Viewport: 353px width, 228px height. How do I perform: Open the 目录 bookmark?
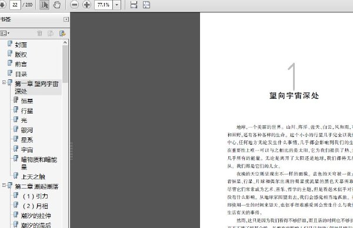tap(21, 74)
